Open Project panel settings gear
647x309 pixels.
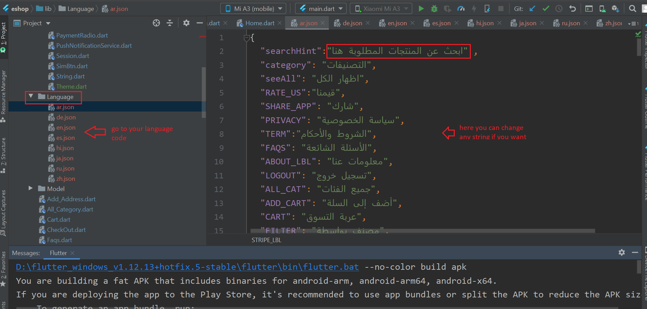click(186, 23)
